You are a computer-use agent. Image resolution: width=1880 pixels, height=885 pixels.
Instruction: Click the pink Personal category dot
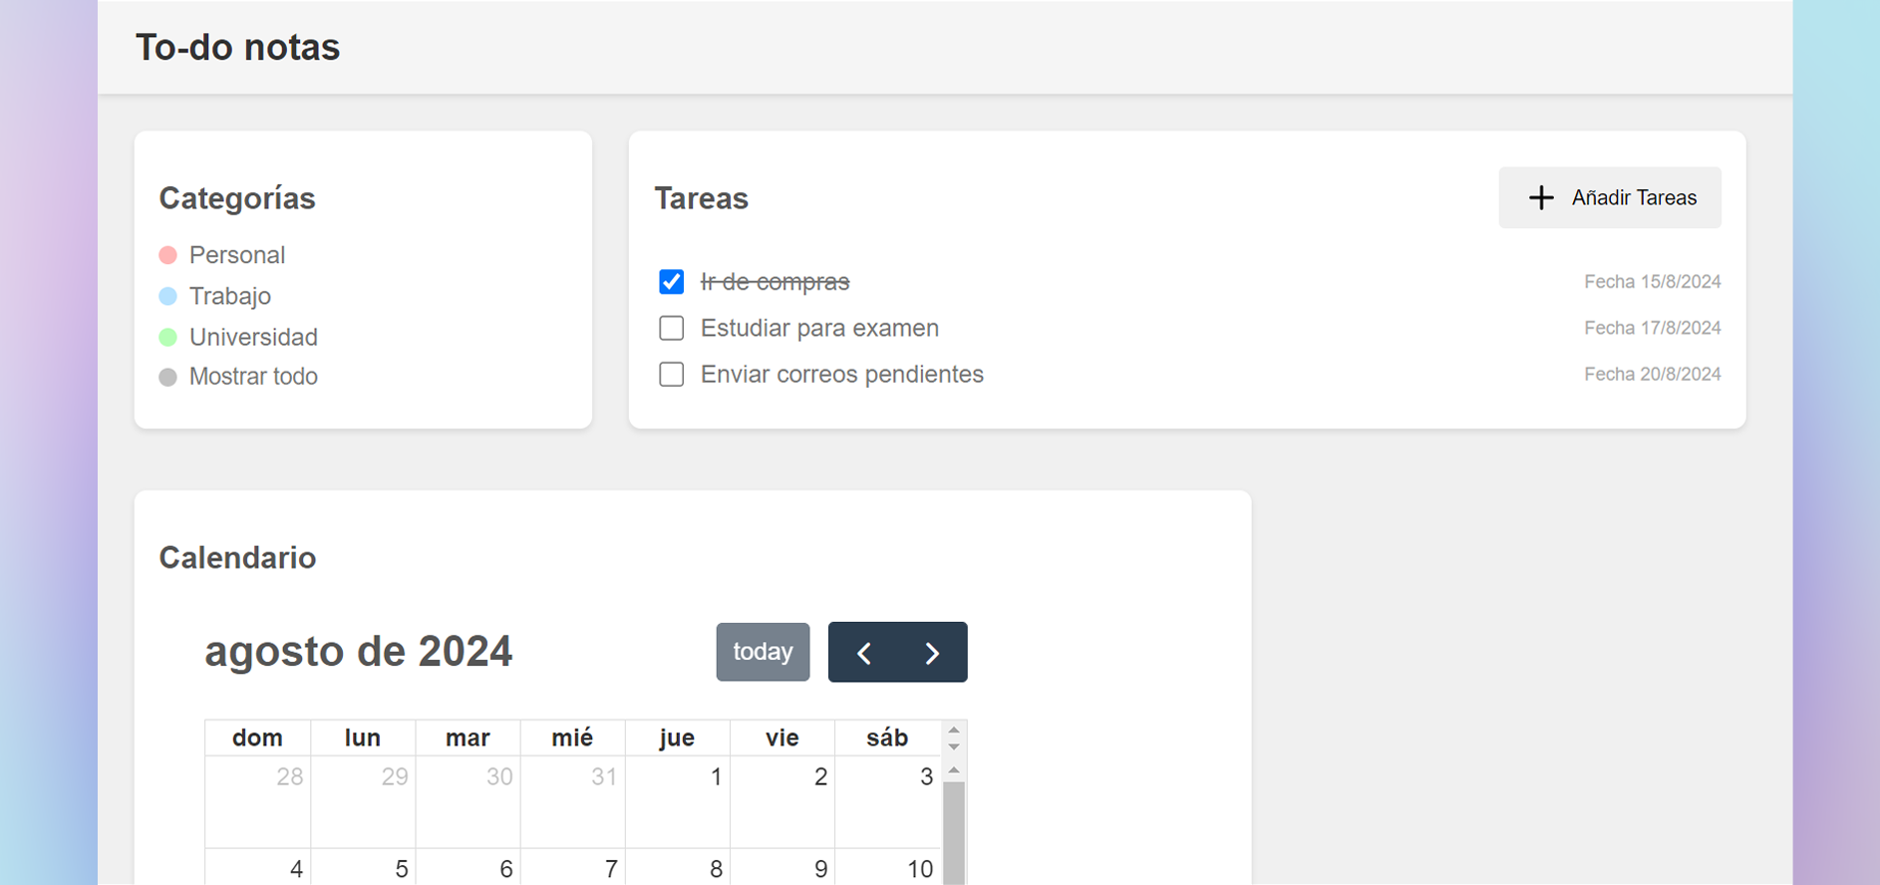[168, 255]
